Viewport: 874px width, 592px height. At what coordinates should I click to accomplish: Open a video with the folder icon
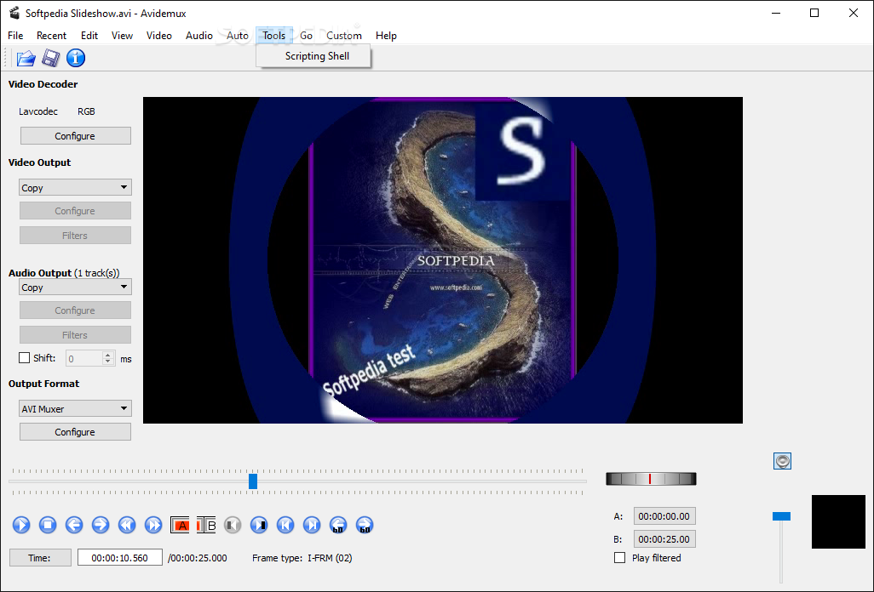[26, 58]
